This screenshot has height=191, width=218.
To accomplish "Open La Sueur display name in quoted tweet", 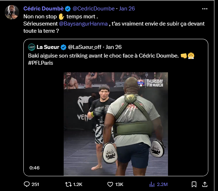I will pos(48,47).
